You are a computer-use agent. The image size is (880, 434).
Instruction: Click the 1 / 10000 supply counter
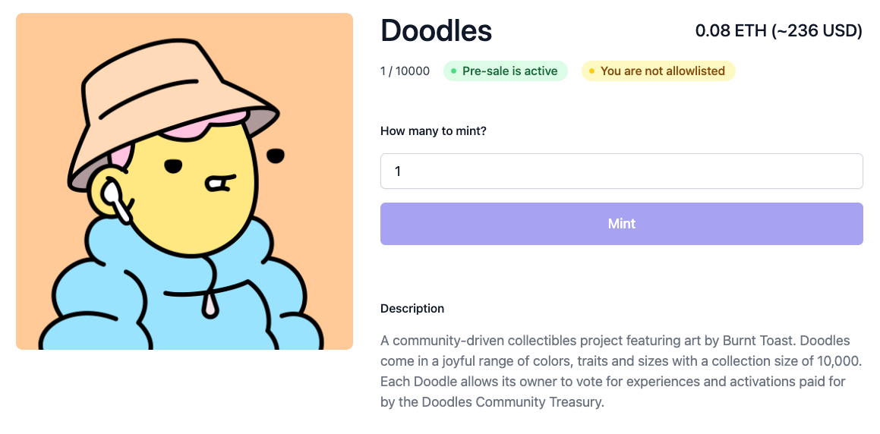point(405,71)
